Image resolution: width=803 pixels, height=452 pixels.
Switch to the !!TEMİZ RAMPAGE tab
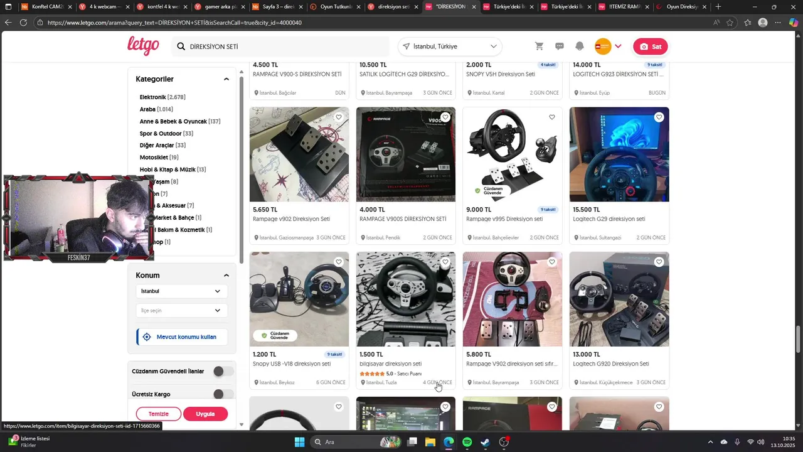[623, 7]
